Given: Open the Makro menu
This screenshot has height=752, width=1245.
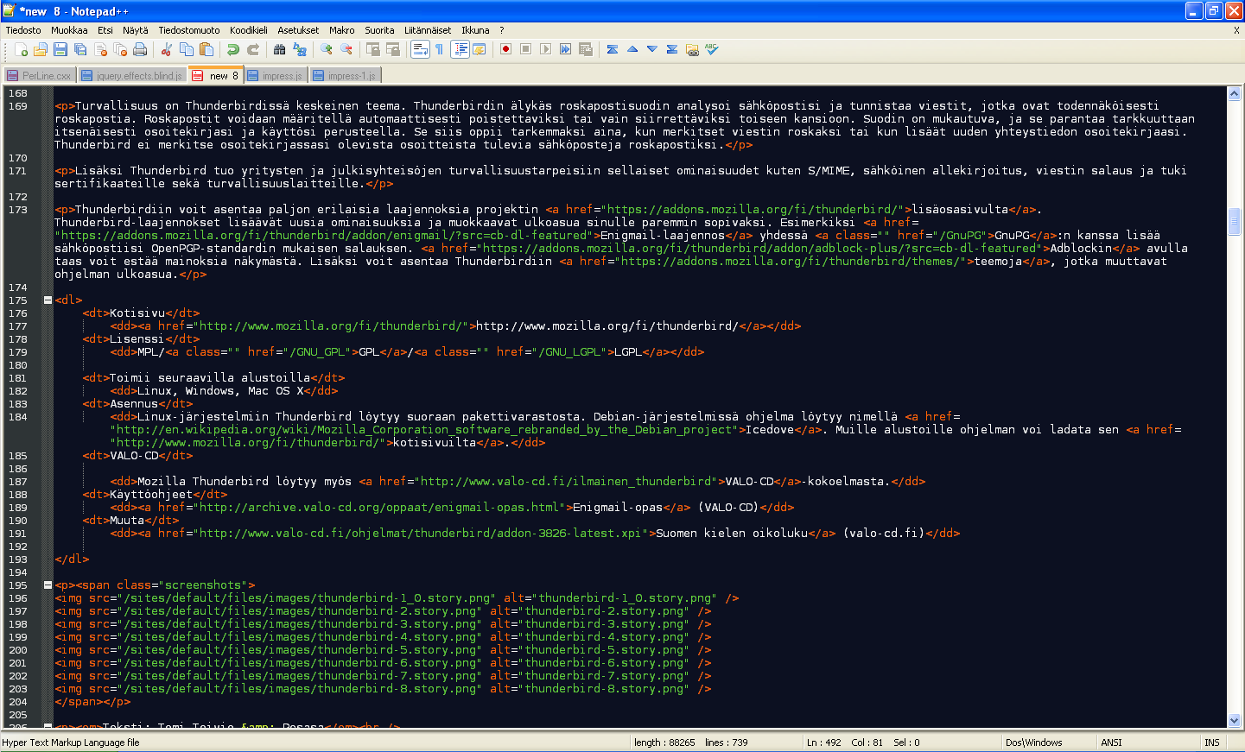Looking at the screenshot, I should coord(342,30).
